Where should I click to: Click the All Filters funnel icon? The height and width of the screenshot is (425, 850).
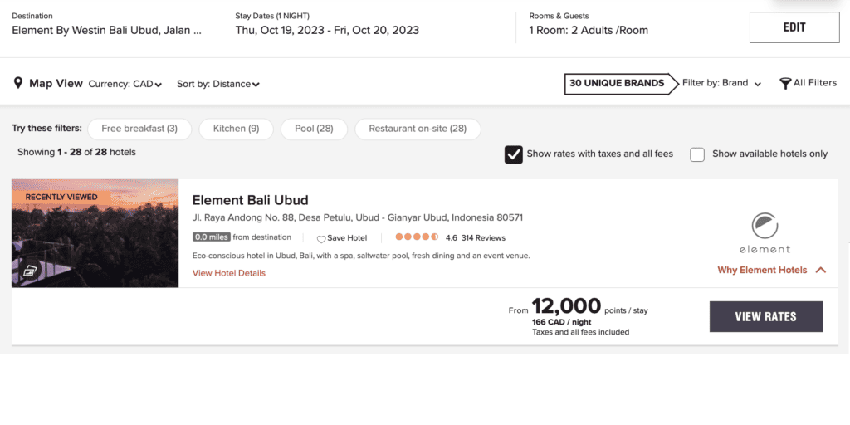784,83
